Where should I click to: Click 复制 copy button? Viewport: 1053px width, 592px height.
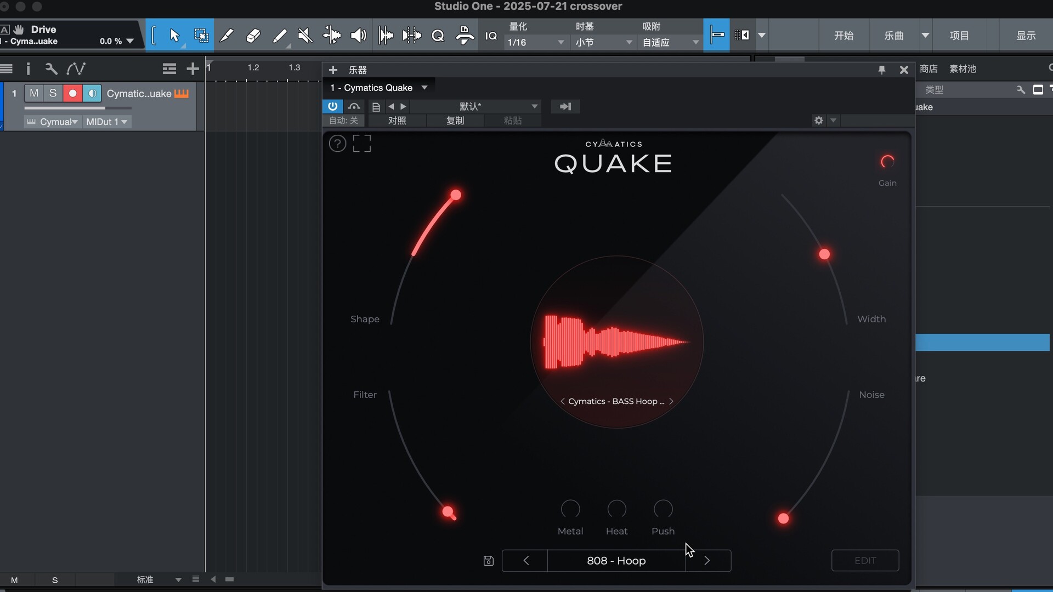click(x=455, y=121)
